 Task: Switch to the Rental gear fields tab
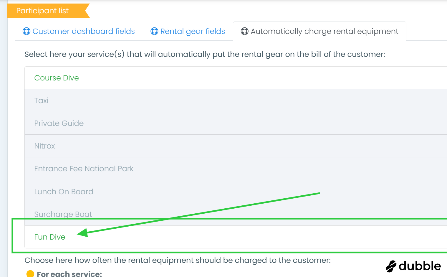(x=193, y=31)
